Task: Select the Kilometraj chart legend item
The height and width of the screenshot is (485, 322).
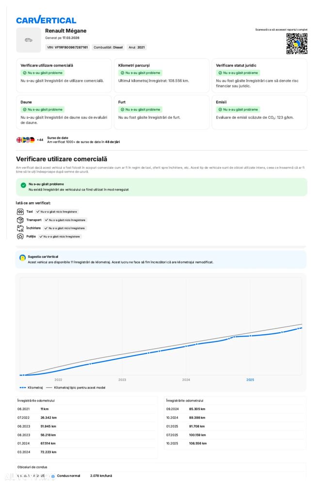Action: [x=32, y=388]
